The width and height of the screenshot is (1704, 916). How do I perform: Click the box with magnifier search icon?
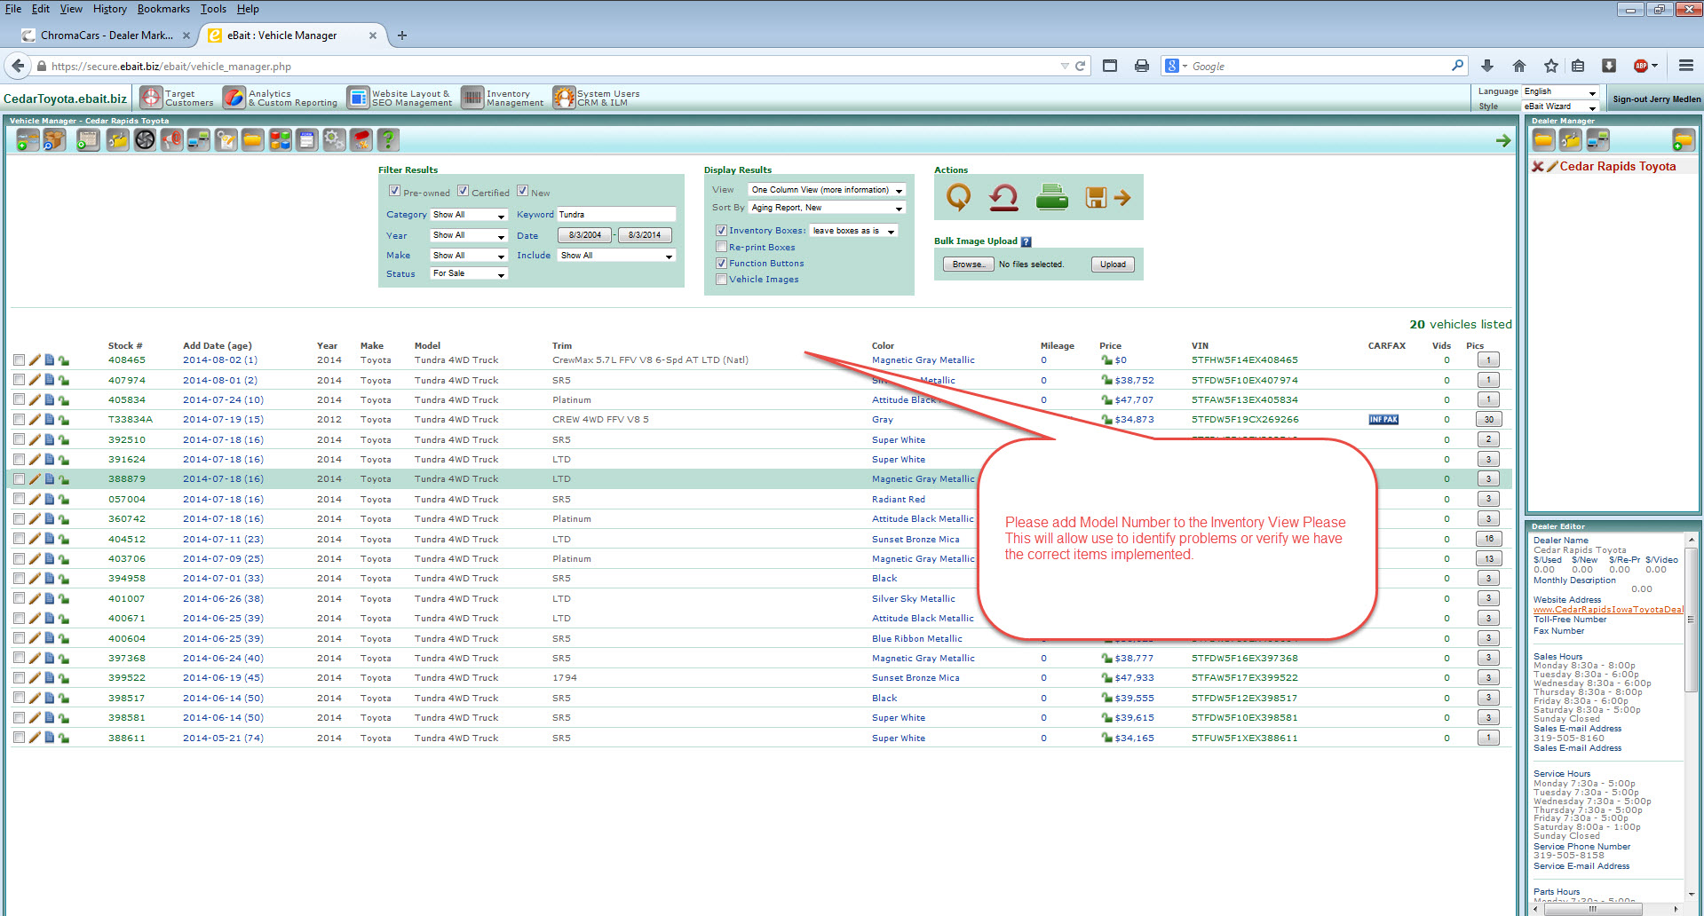55,140
